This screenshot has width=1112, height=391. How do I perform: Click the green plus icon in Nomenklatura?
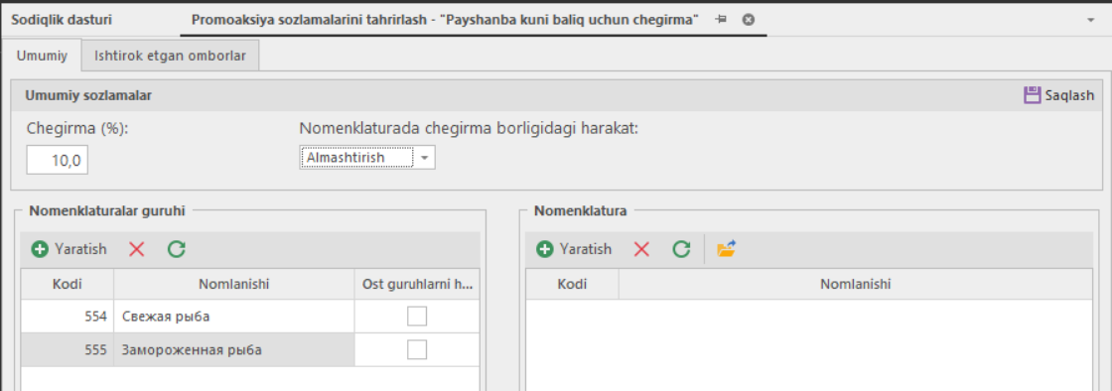(545, 249)
